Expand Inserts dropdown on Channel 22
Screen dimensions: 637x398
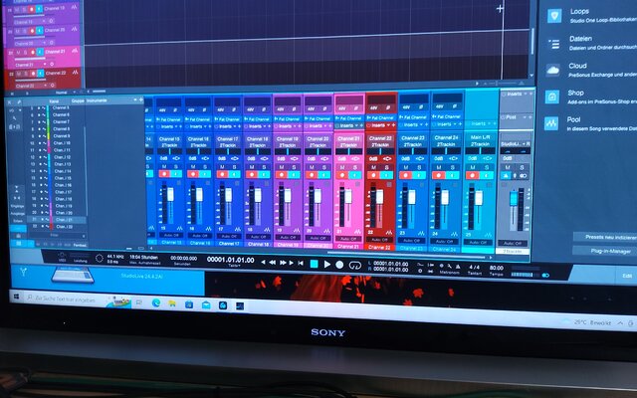[389, 125]
